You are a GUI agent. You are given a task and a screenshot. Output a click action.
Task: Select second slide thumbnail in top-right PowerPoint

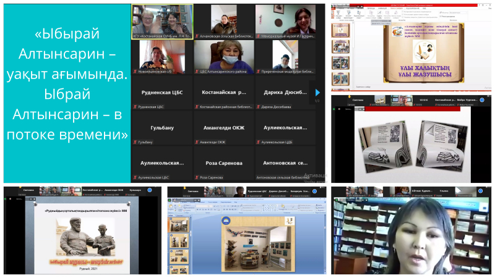tap(340, 46)
